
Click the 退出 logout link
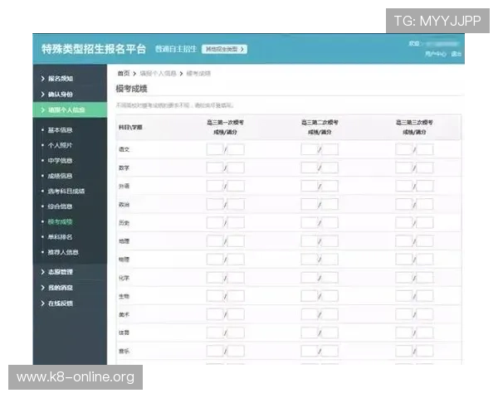pos(456,54)
